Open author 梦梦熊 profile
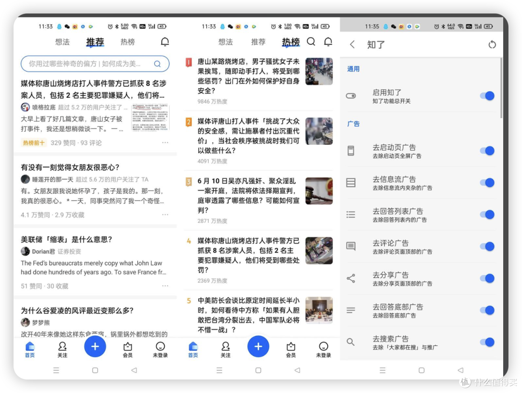The width and height of the screenshot is (522, 393). pyautogui.click(x=35, y=322)
